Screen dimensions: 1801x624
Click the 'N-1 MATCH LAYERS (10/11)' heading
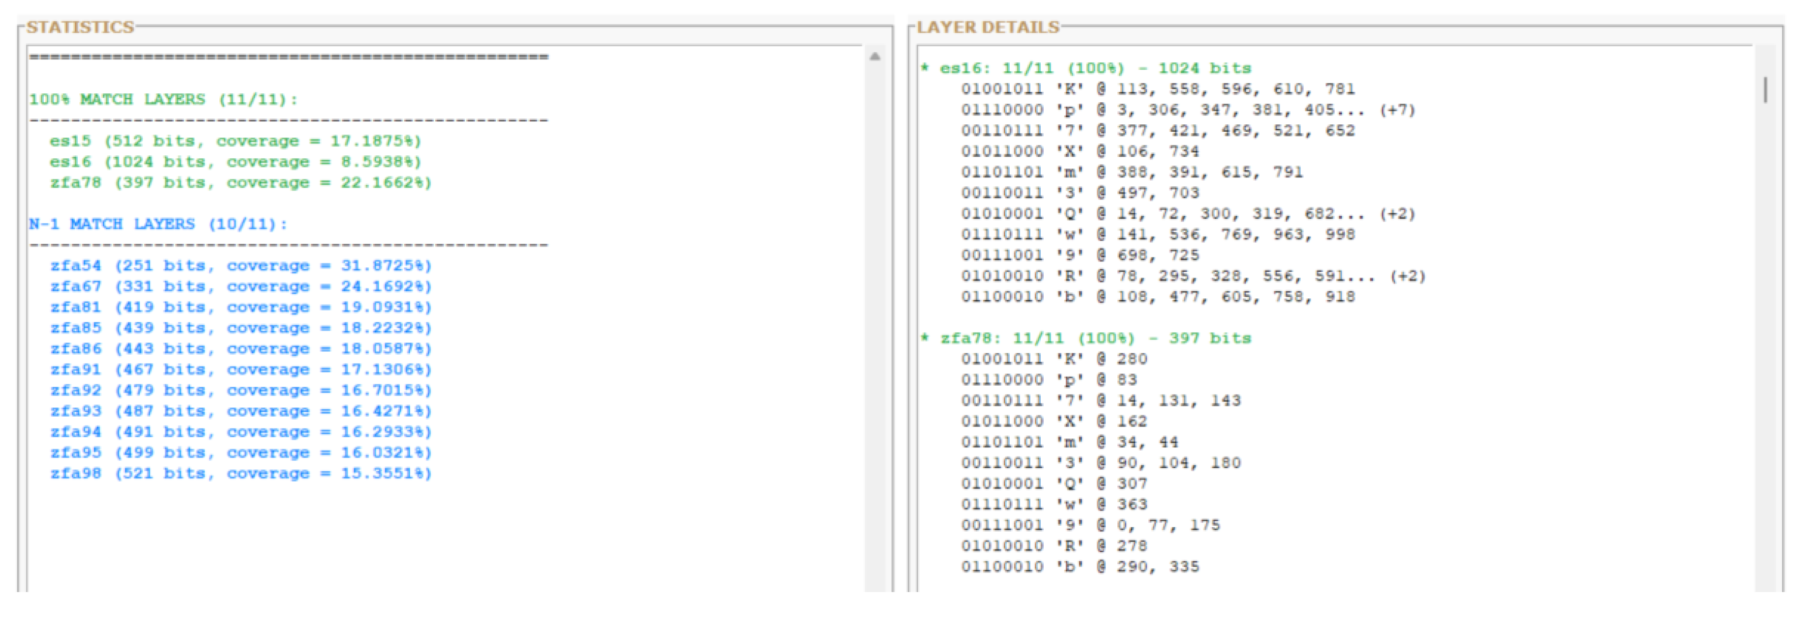[x=158, y=225]
